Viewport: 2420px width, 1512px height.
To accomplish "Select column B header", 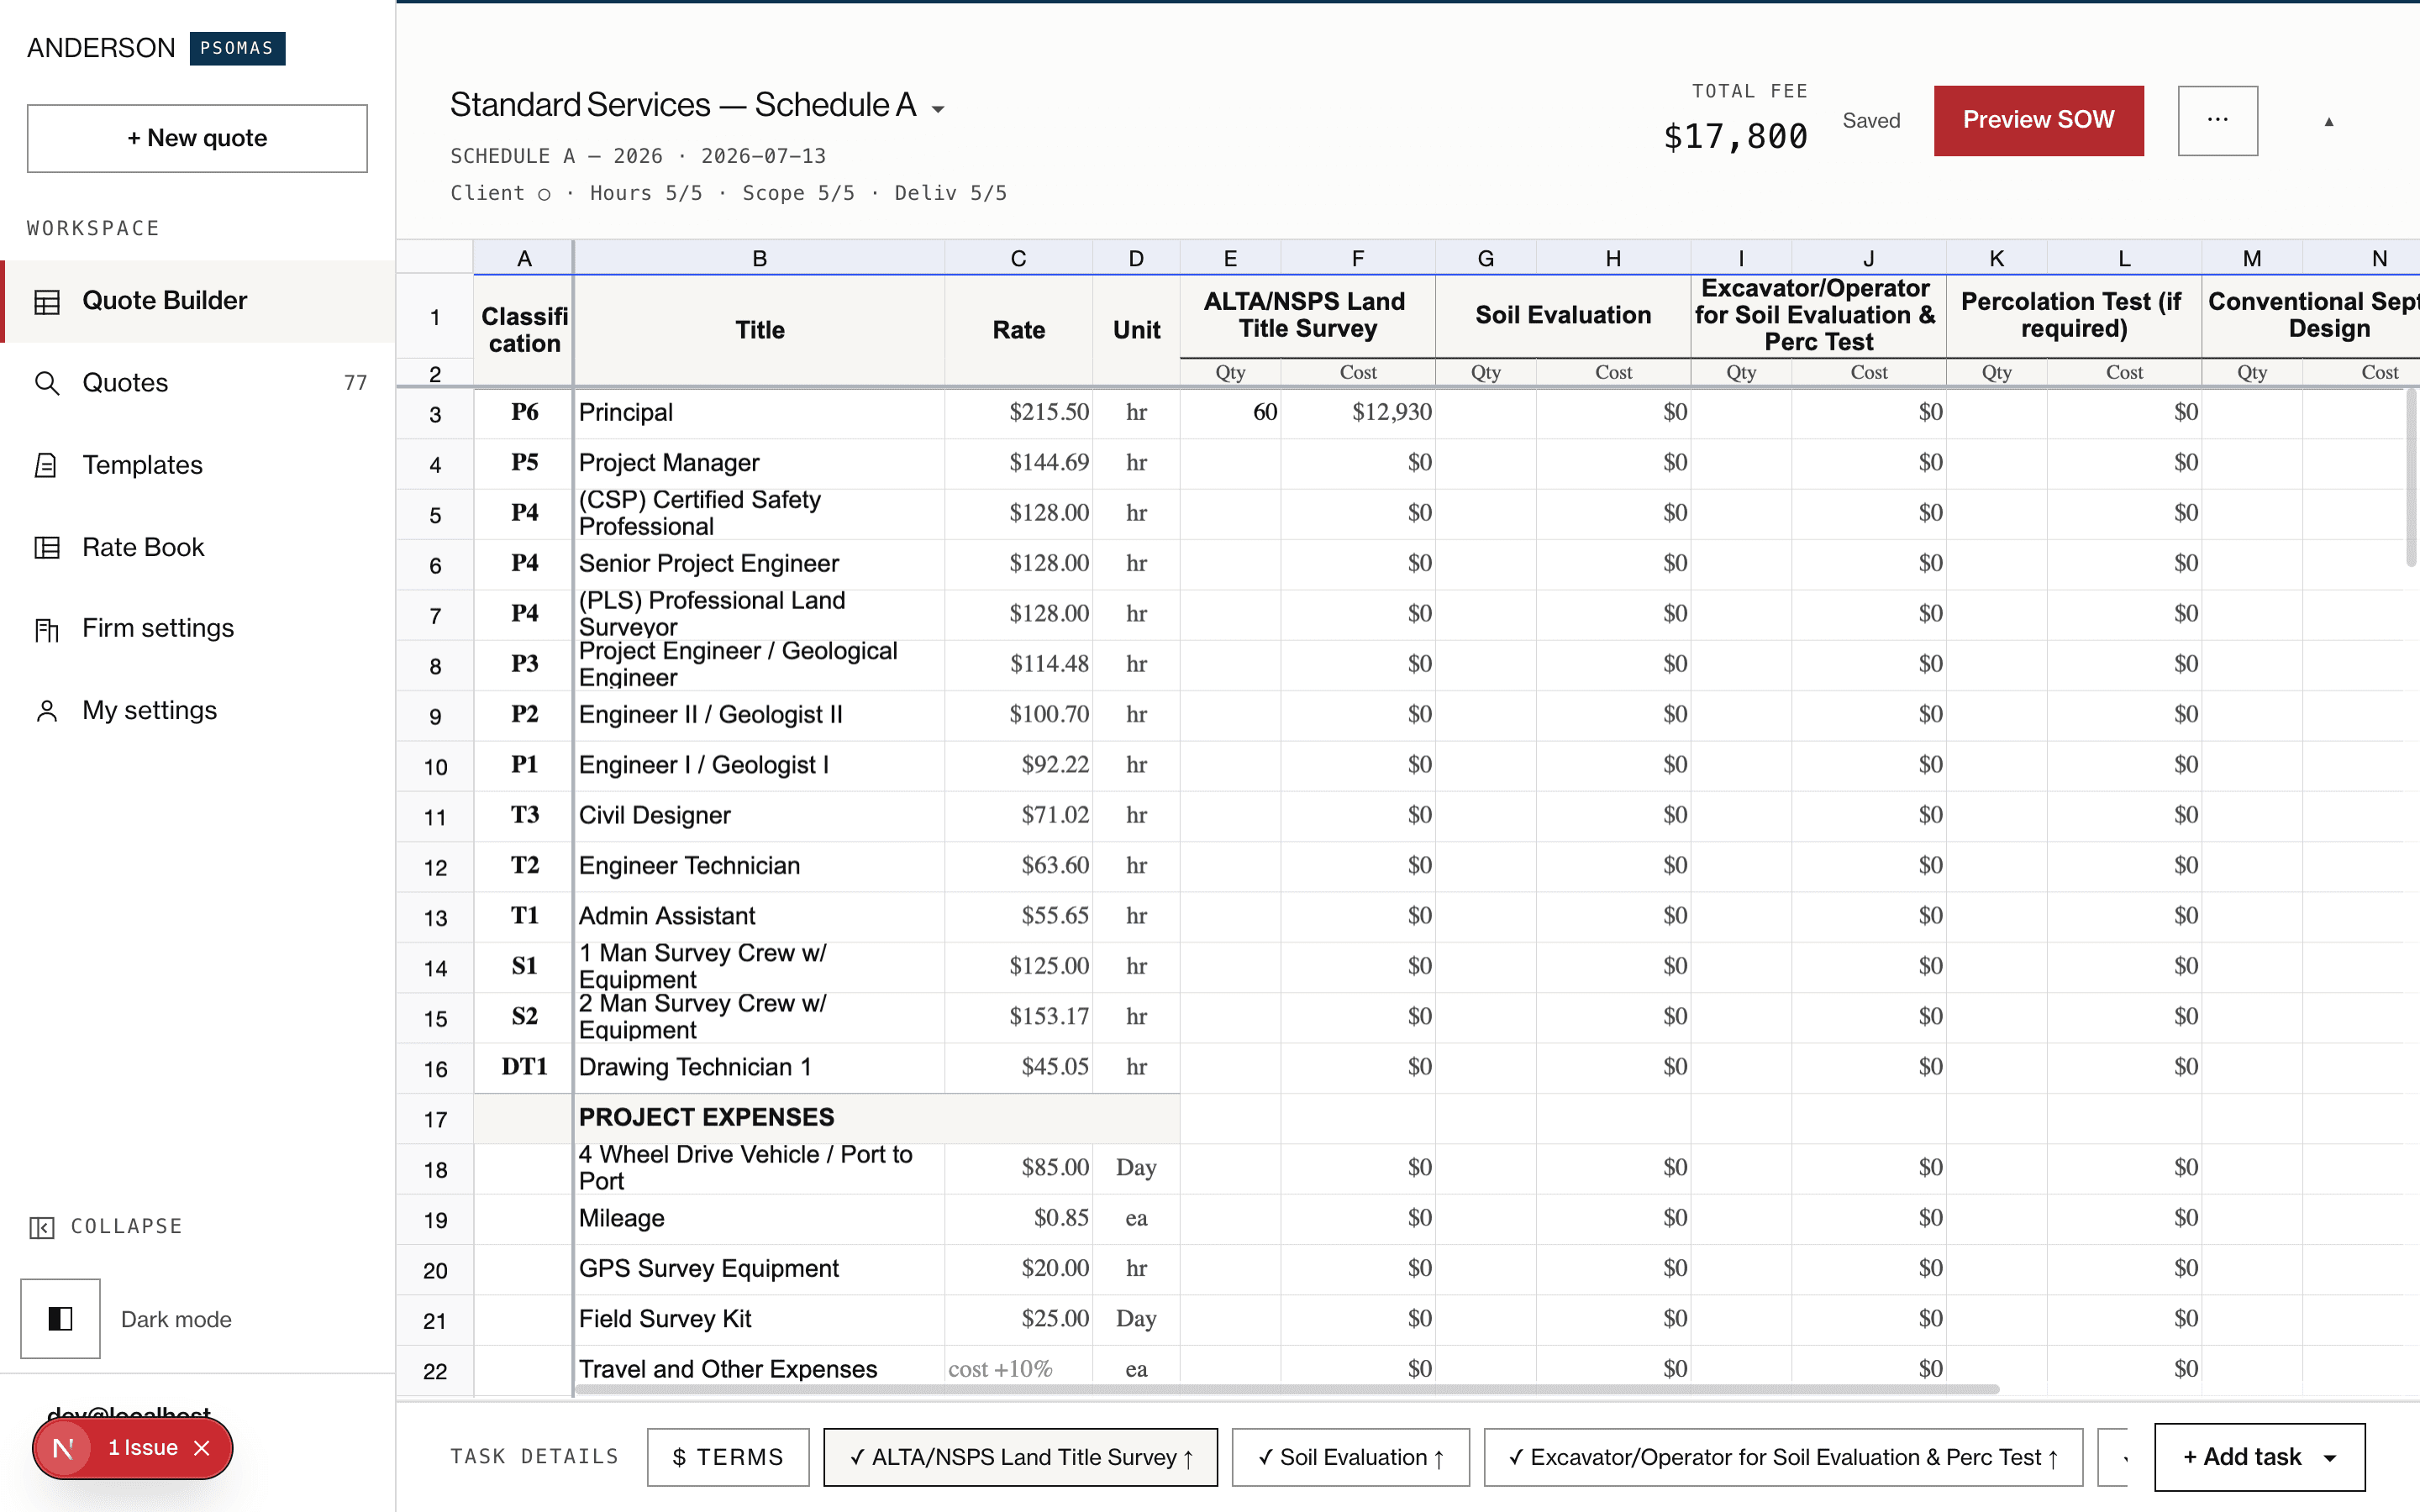I will pyautogui.click(x=760, y=259).
